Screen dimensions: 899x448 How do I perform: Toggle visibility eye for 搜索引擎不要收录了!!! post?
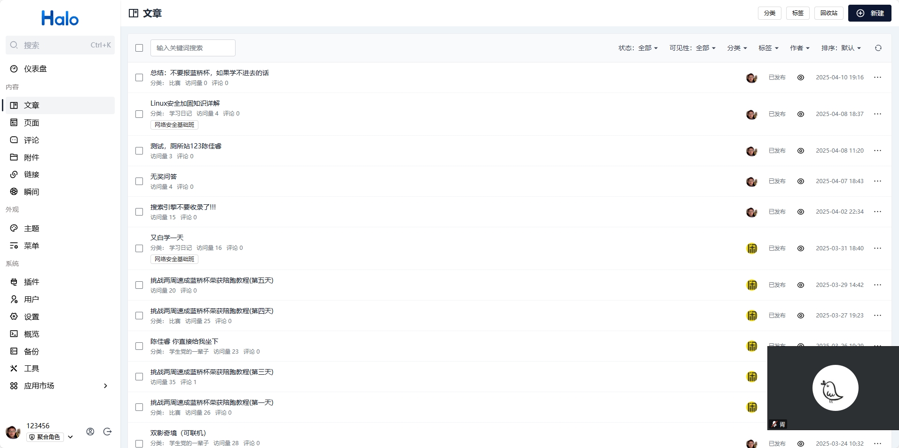(x=800, y=212)
